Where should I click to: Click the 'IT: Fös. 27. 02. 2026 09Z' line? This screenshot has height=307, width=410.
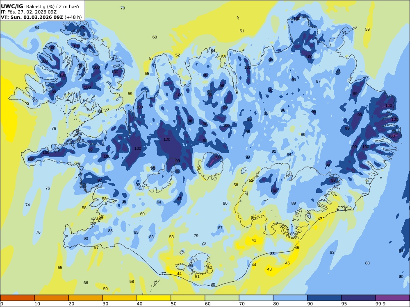click(29, 12)
